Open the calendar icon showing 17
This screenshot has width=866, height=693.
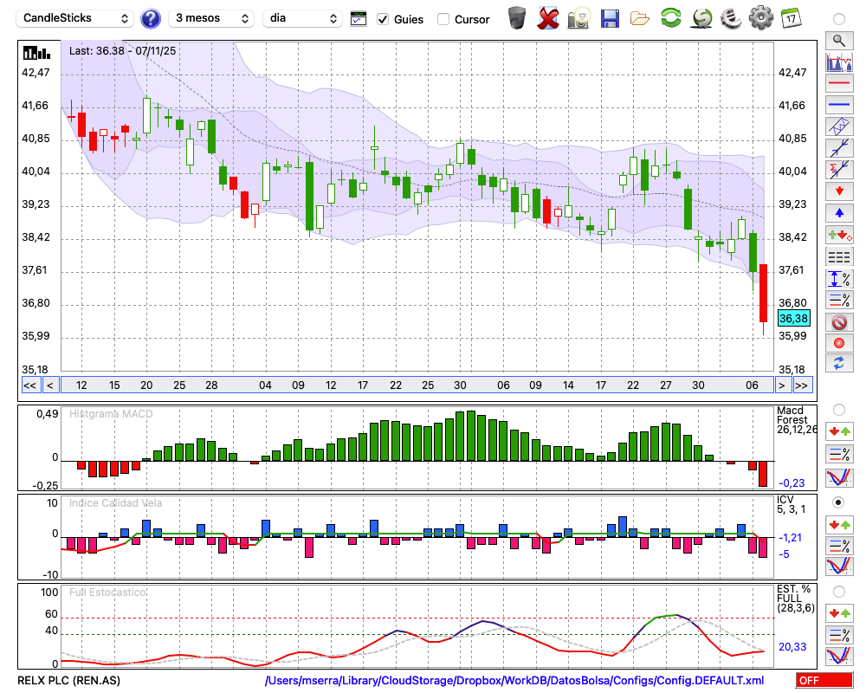(791, 18)
